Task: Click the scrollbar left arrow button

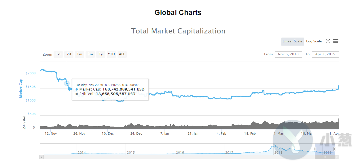Action: tap(41, 157)
